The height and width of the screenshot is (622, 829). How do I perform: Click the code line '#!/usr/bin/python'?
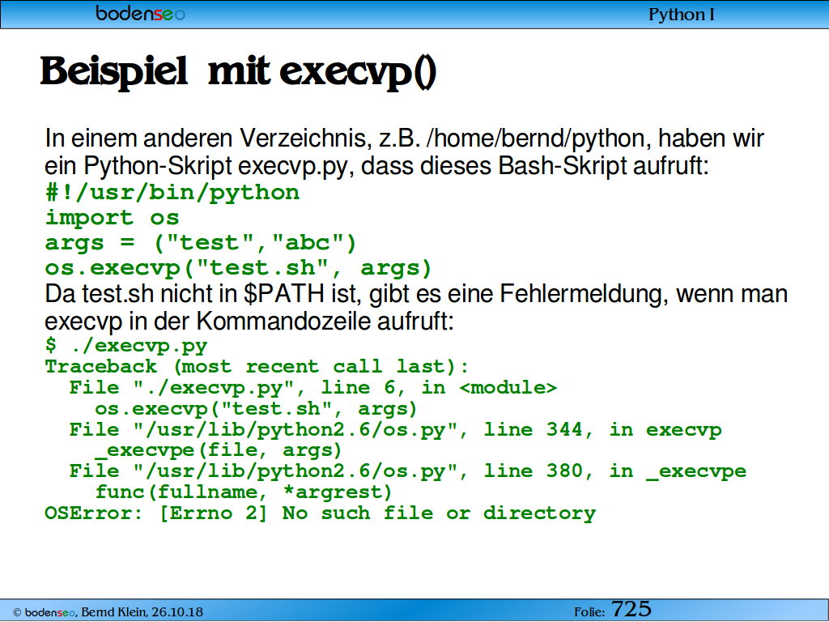tap(172, 192)
